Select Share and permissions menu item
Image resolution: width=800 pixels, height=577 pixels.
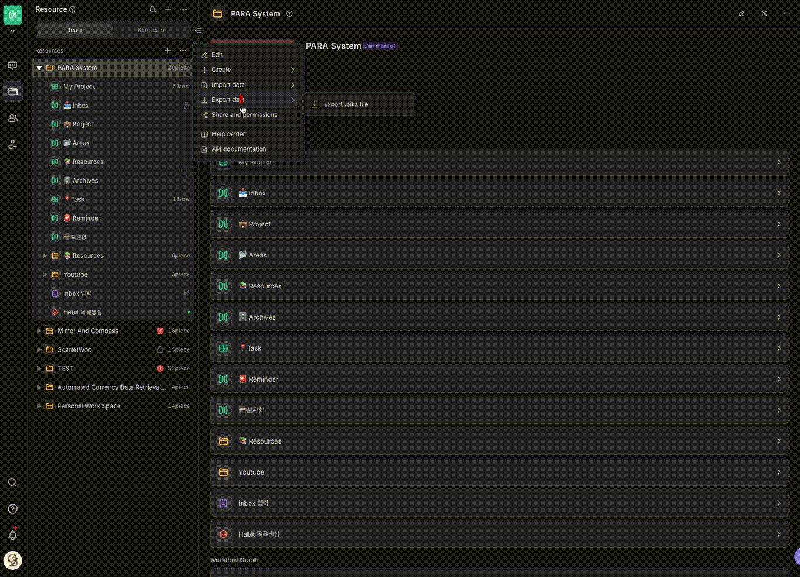click(244, 115)
